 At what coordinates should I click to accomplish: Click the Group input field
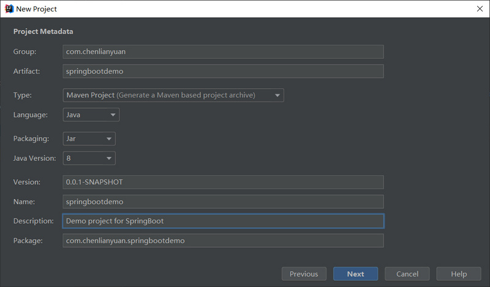pyautogui.click(x=223, y=51)
